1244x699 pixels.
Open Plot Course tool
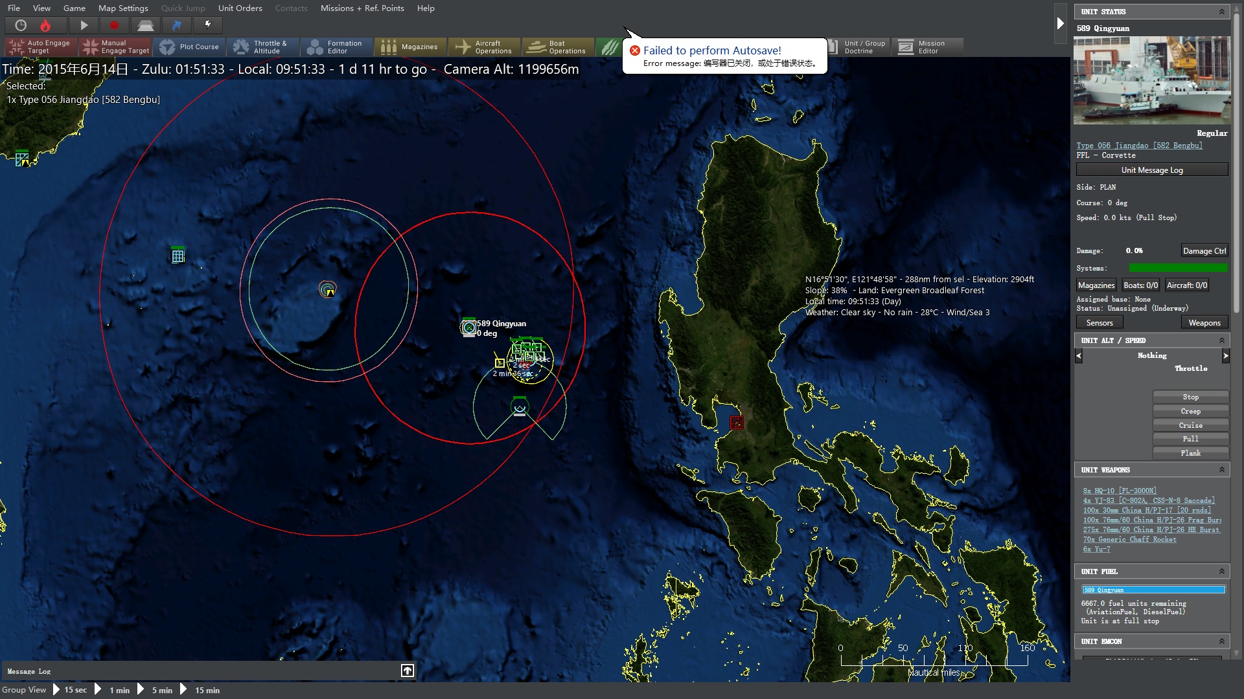[189, 47]
